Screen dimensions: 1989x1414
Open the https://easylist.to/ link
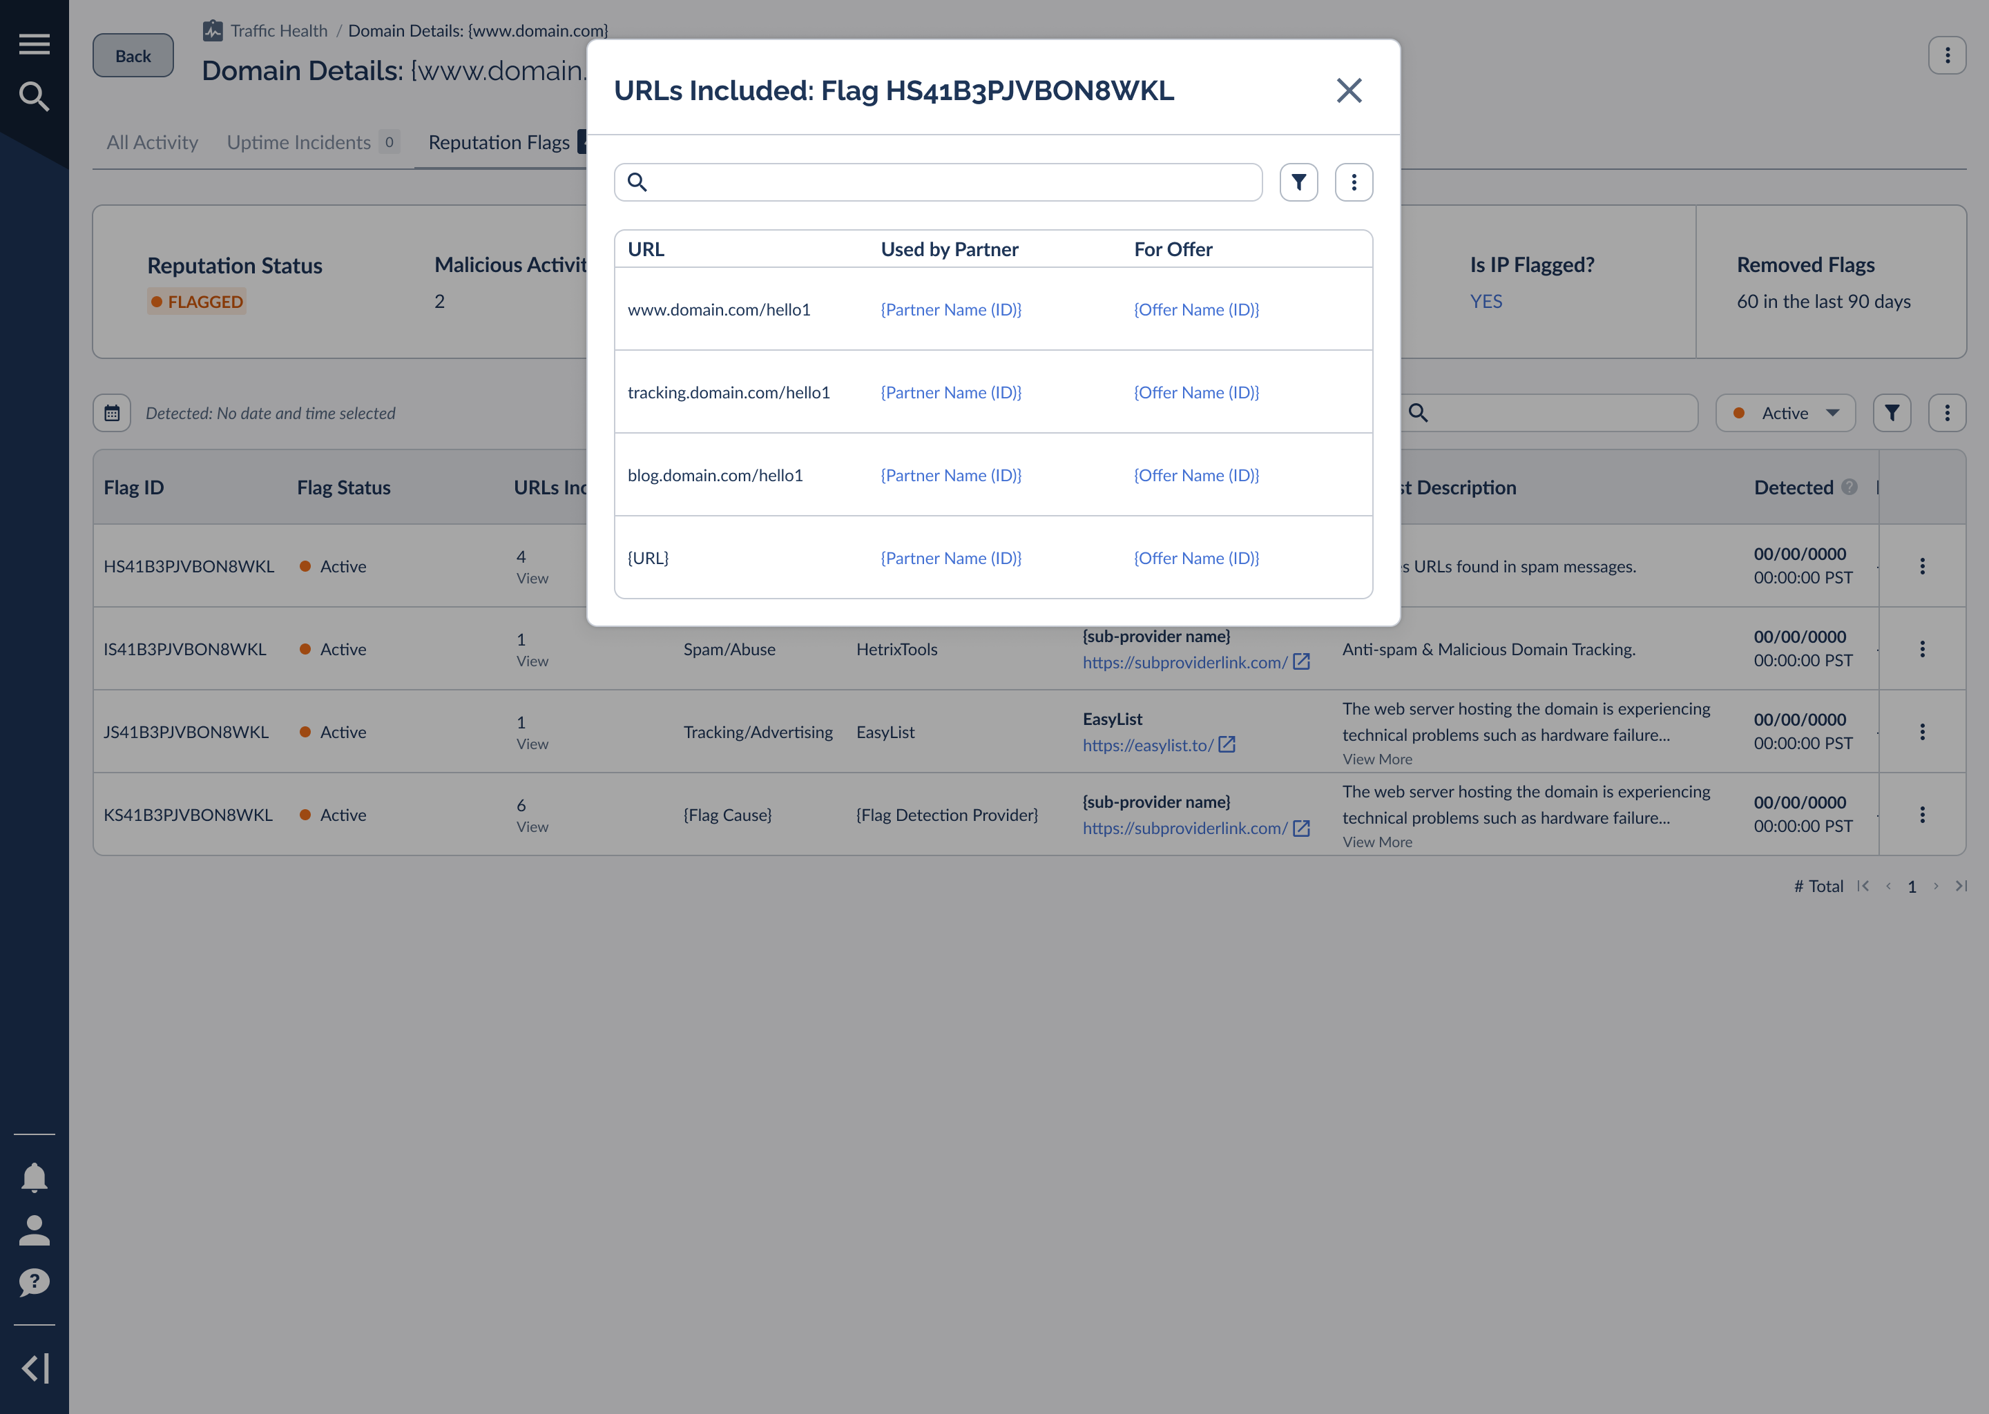click(1148, 744)
